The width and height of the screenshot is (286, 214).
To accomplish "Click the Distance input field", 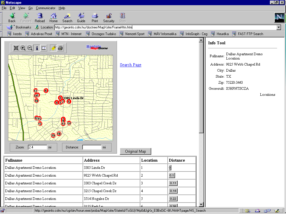I will [x=92, y=147].
